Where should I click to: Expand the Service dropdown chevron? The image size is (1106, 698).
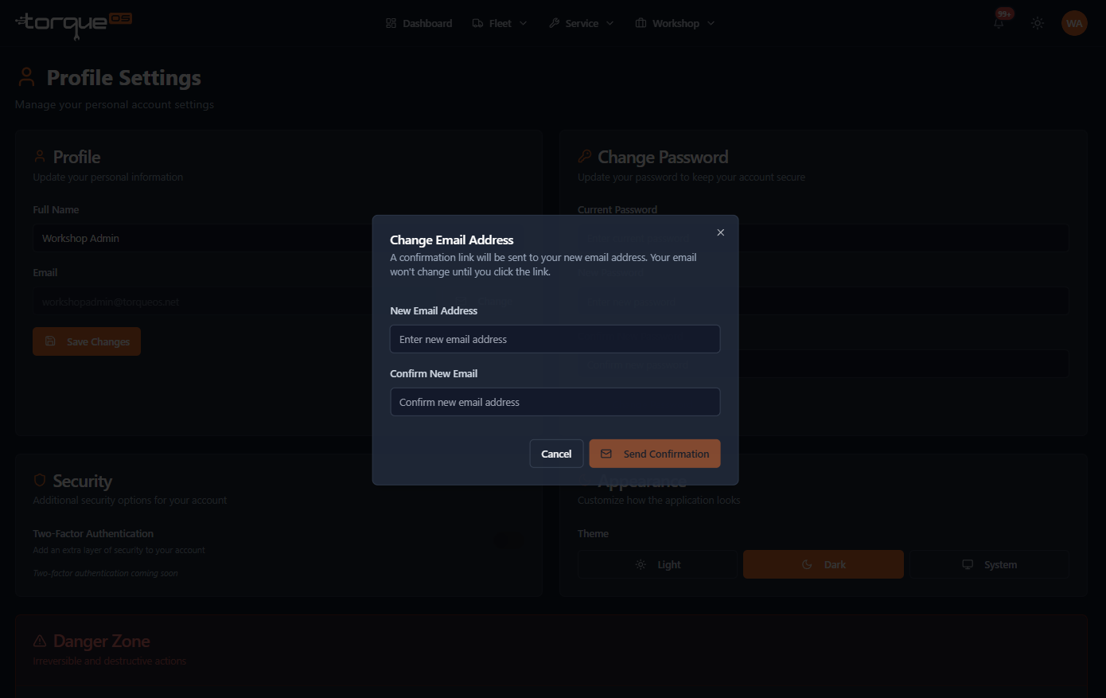(x=610, y=23)
